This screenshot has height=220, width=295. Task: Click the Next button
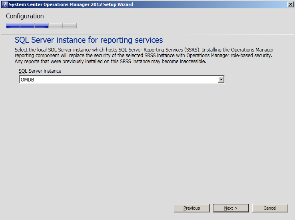pyautogui.click(x=231, y=208)
